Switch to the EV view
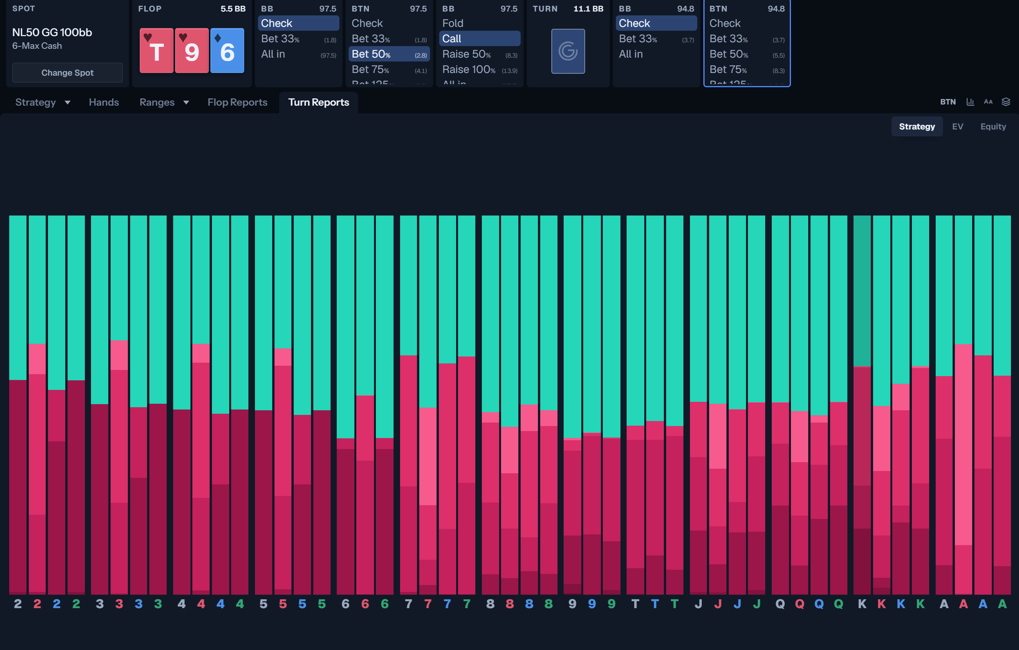The image size is (1019, 650). pos(957,126)
